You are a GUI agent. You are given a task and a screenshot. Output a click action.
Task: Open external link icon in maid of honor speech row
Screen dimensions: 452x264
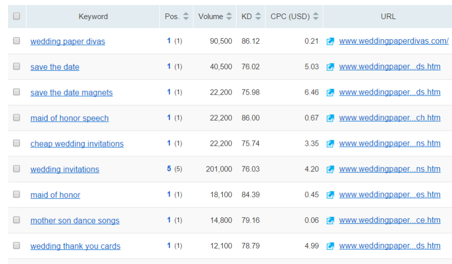330,118
